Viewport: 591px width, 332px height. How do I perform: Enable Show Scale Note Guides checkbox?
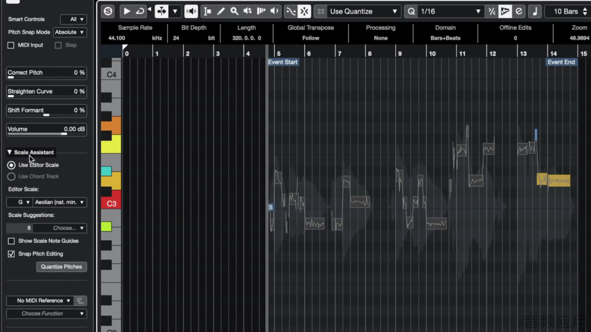[11, 241]
